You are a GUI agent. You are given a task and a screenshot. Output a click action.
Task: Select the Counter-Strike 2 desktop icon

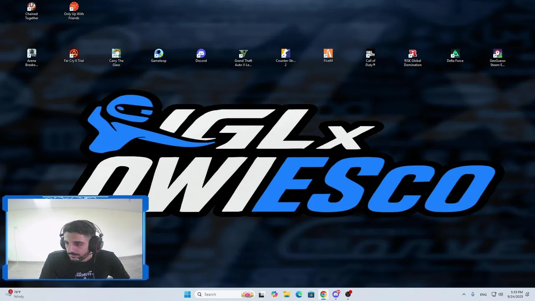(x=285, y=58)
